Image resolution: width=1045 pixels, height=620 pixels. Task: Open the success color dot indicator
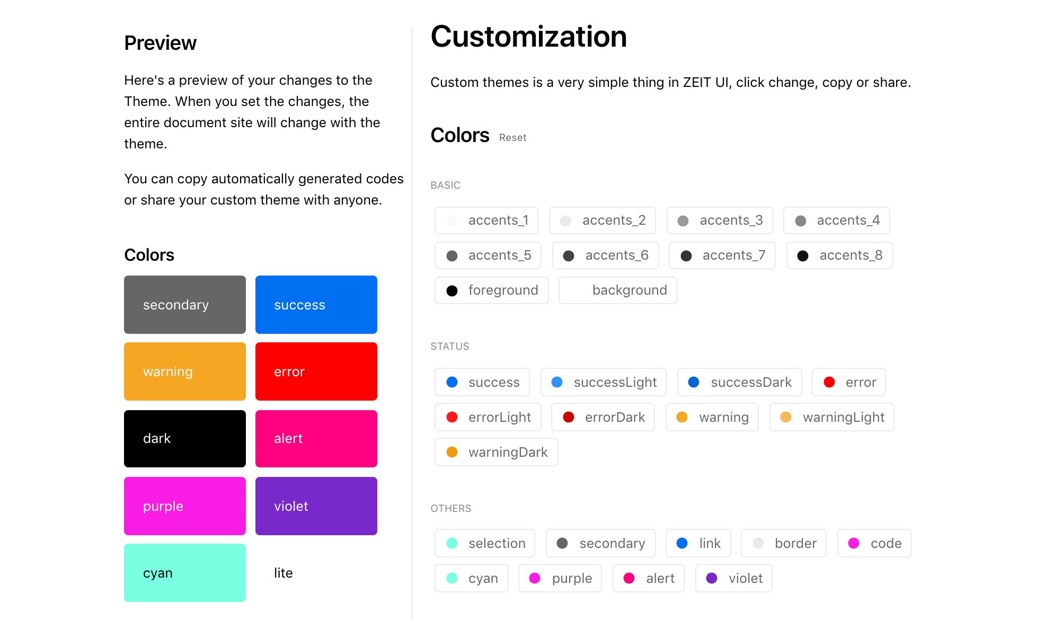point(451,382)
